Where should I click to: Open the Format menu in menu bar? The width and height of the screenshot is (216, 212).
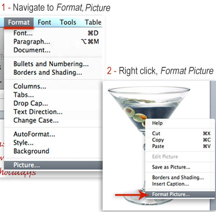19,23
